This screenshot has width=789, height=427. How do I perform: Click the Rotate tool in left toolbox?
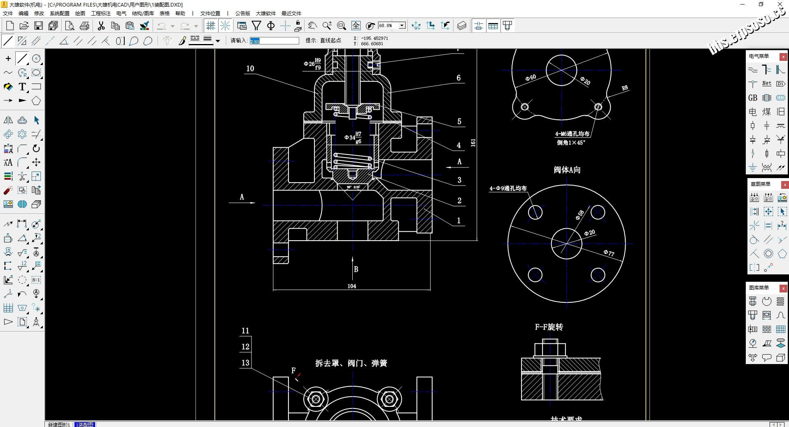[37, 148]
